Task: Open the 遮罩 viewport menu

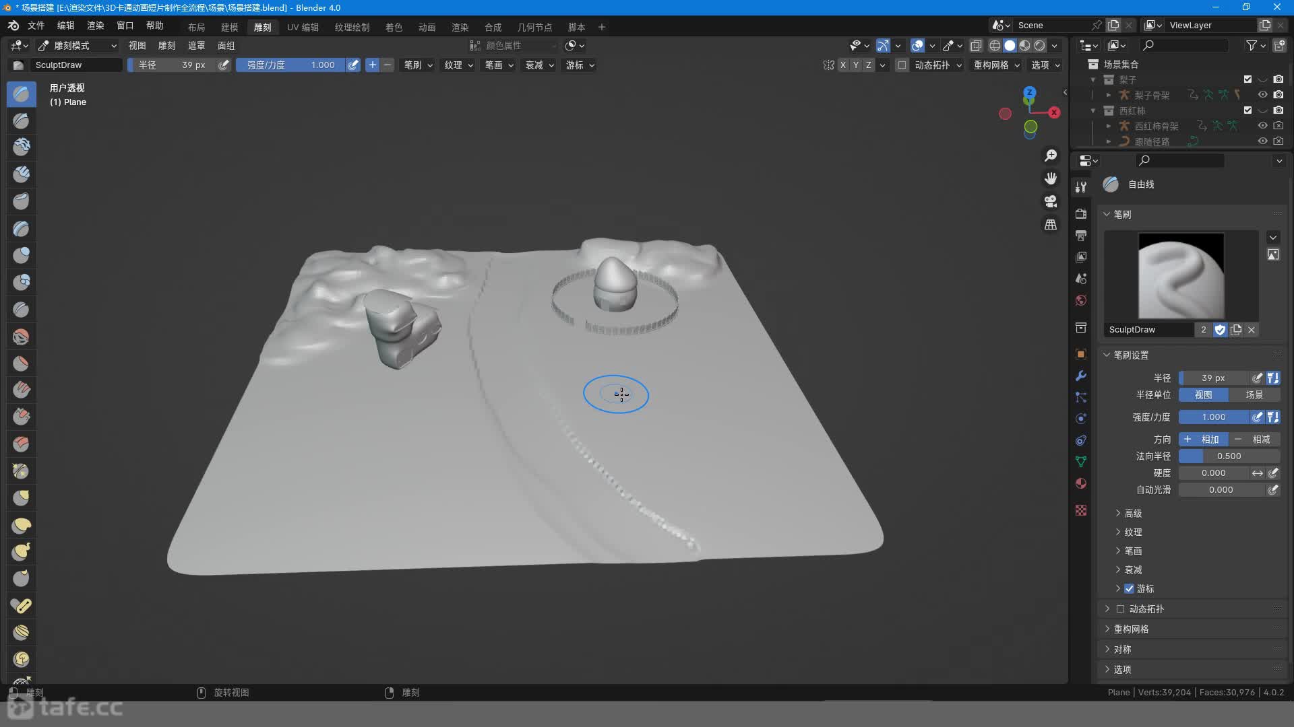Action: [x=196, y=46]
